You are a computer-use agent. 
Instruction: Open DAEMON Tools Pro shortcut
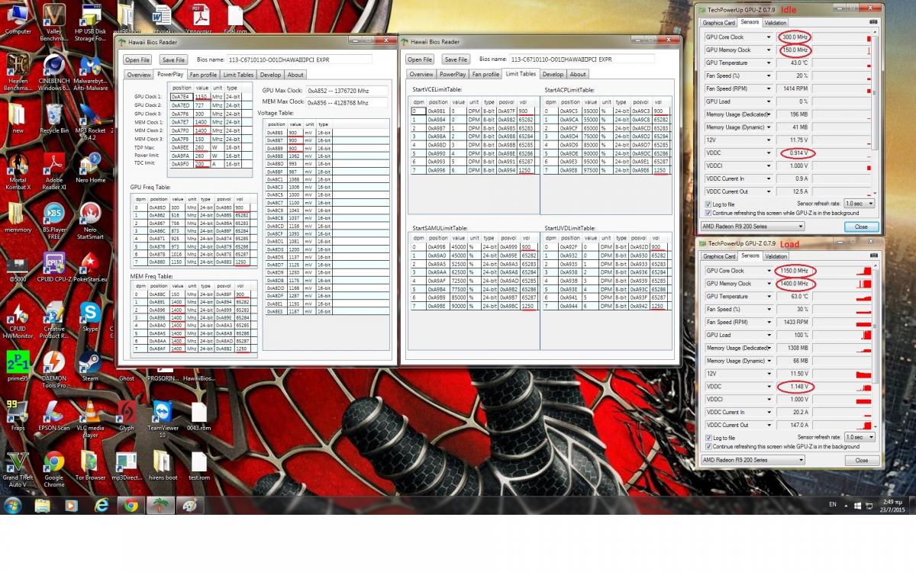coord(53,370)
